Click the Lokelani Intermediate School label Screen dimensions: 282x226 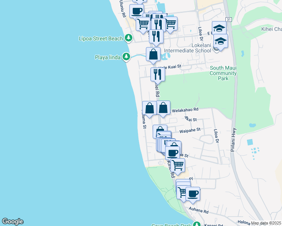click(187, 48)
